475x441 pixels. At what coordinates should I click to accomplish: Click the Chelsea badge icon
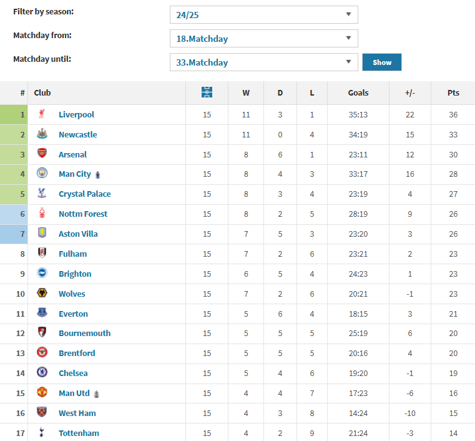(42, 372)
